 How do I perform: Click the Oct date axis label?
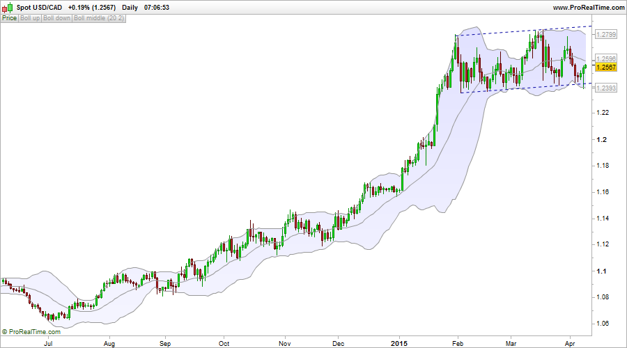coord(224,344)
